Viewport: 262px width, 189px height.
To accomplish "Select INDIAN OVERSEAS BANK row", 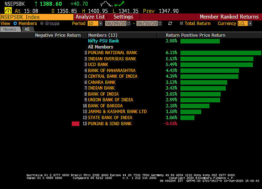I will [x=112, y=59].
